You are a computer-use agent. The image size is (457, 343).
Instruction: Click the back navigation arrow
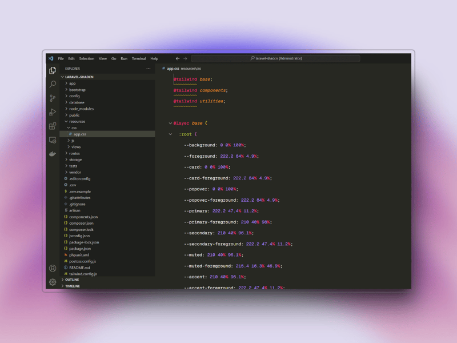tap(177, 58)
